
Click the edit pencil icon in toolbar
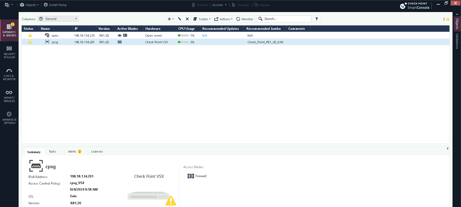click(x=180, y=19)
